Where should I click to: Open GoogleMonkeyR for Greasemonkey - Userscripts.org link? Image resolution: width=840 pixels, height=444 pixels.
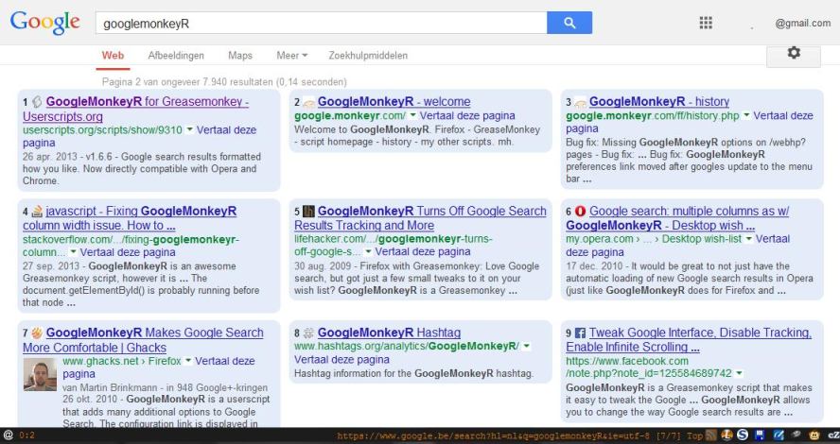135,109
